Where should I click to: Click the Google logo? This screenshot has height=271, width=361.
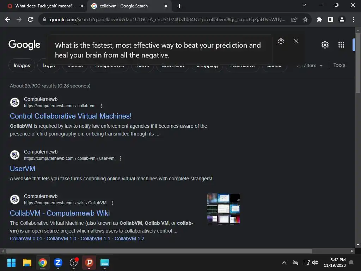(24, 45)
